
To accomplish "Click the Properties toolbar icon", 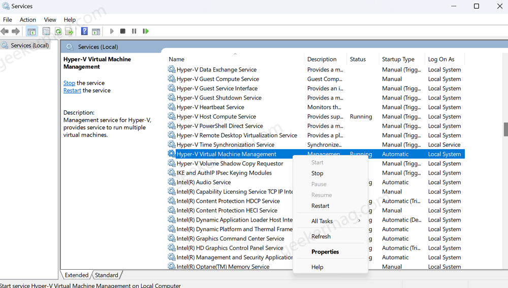I will coord(46,31).
